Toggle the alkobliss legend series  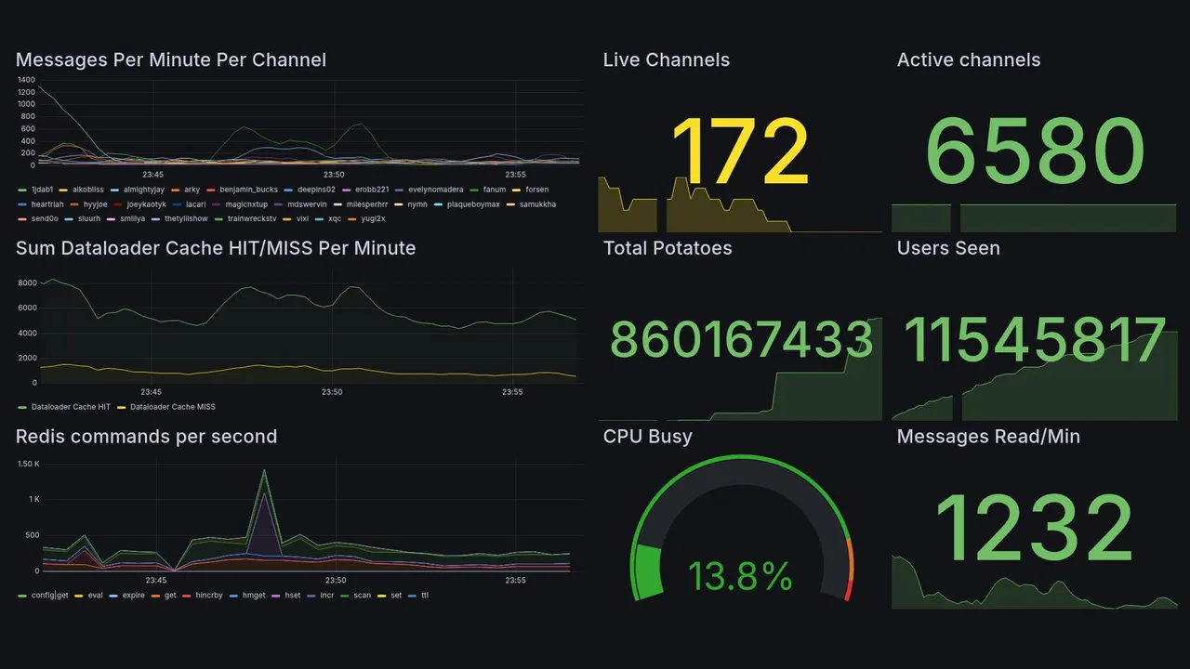point(88,190)
